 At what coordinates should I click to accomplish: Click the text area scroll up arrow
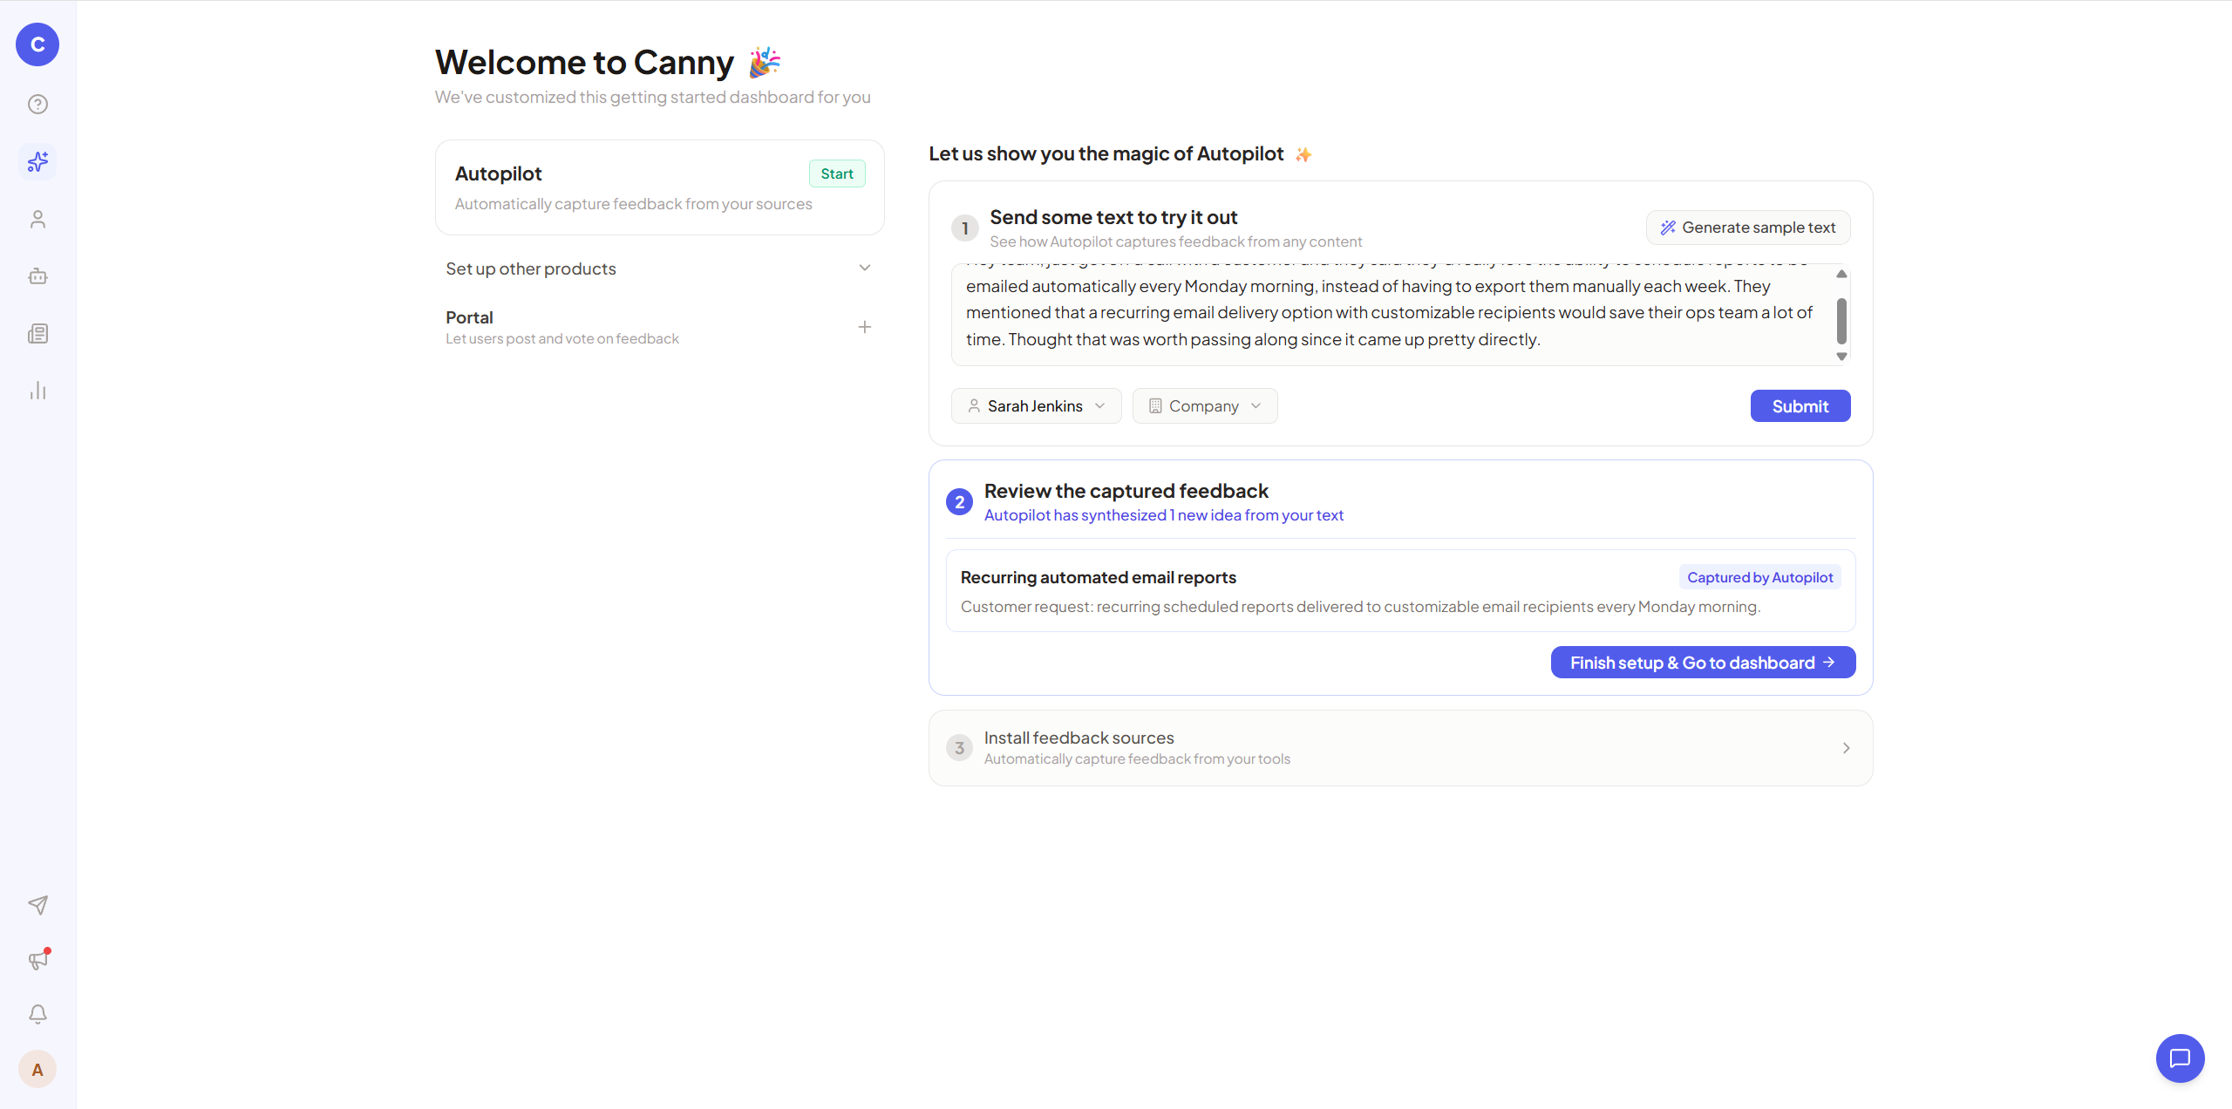[x=1841, y=274]
